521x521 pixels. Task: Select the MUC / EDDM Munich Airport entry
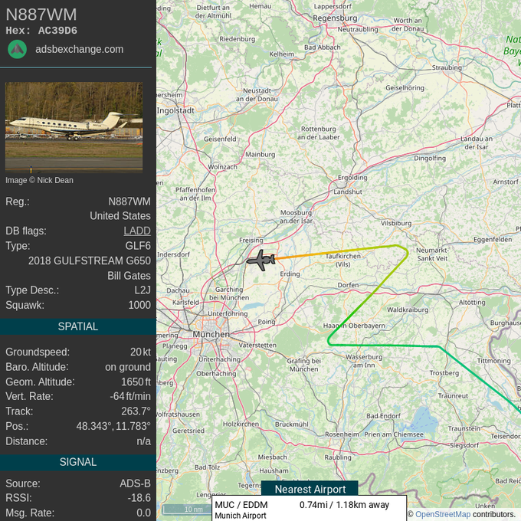[309, 510]
